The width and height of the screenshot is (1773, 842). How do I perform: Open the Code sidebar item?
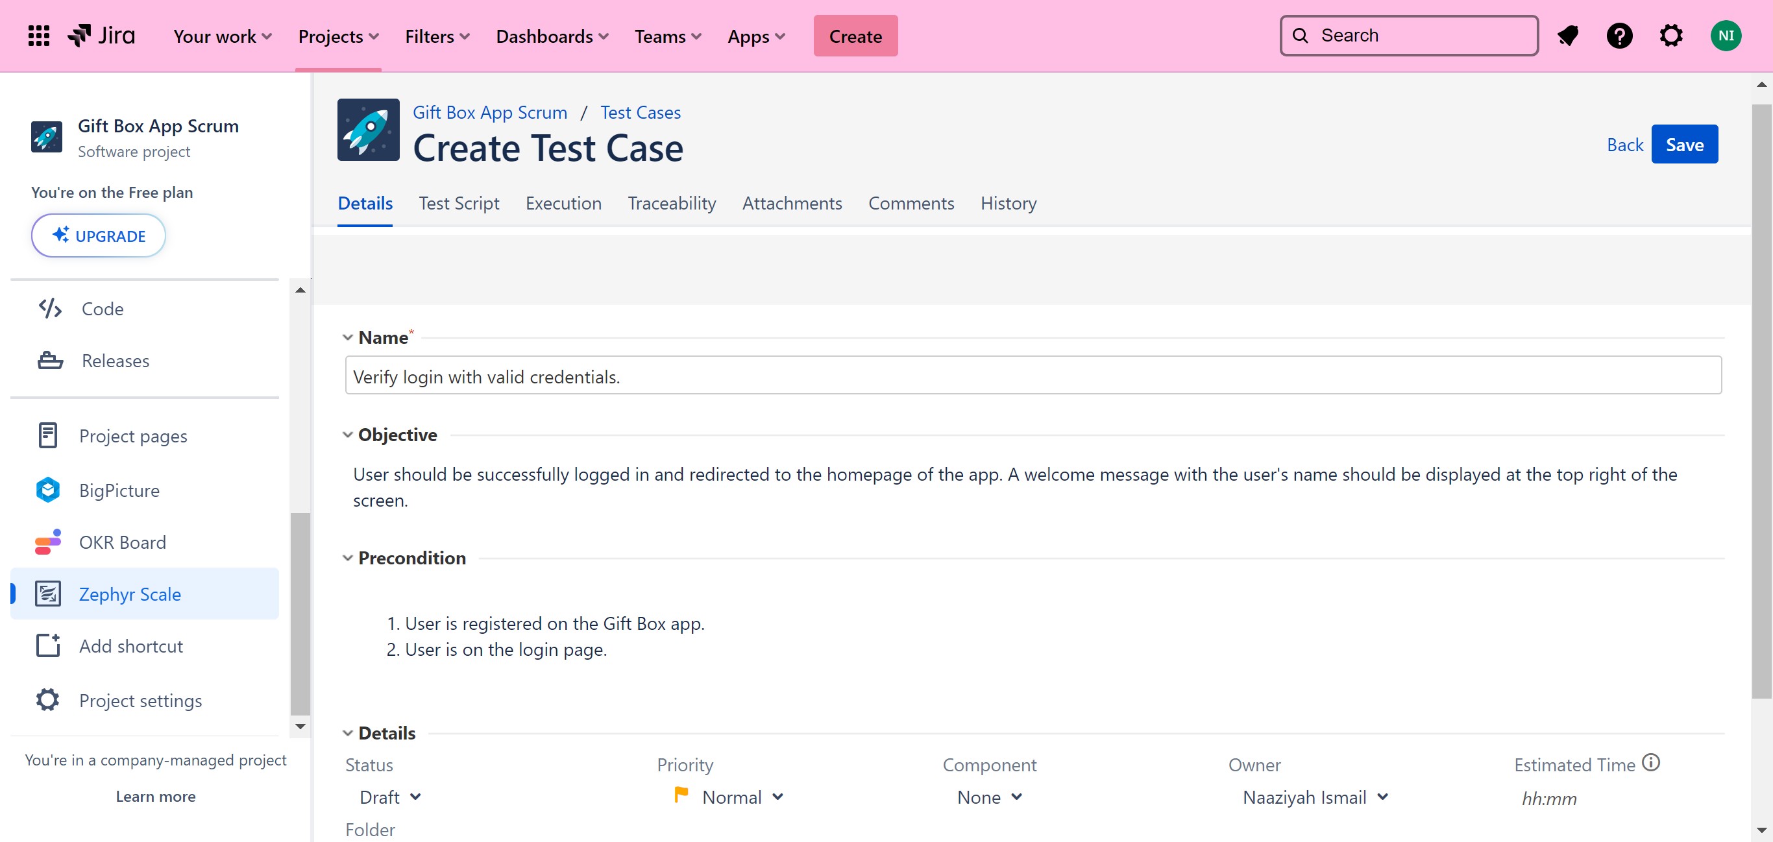(x=103, y=309)
